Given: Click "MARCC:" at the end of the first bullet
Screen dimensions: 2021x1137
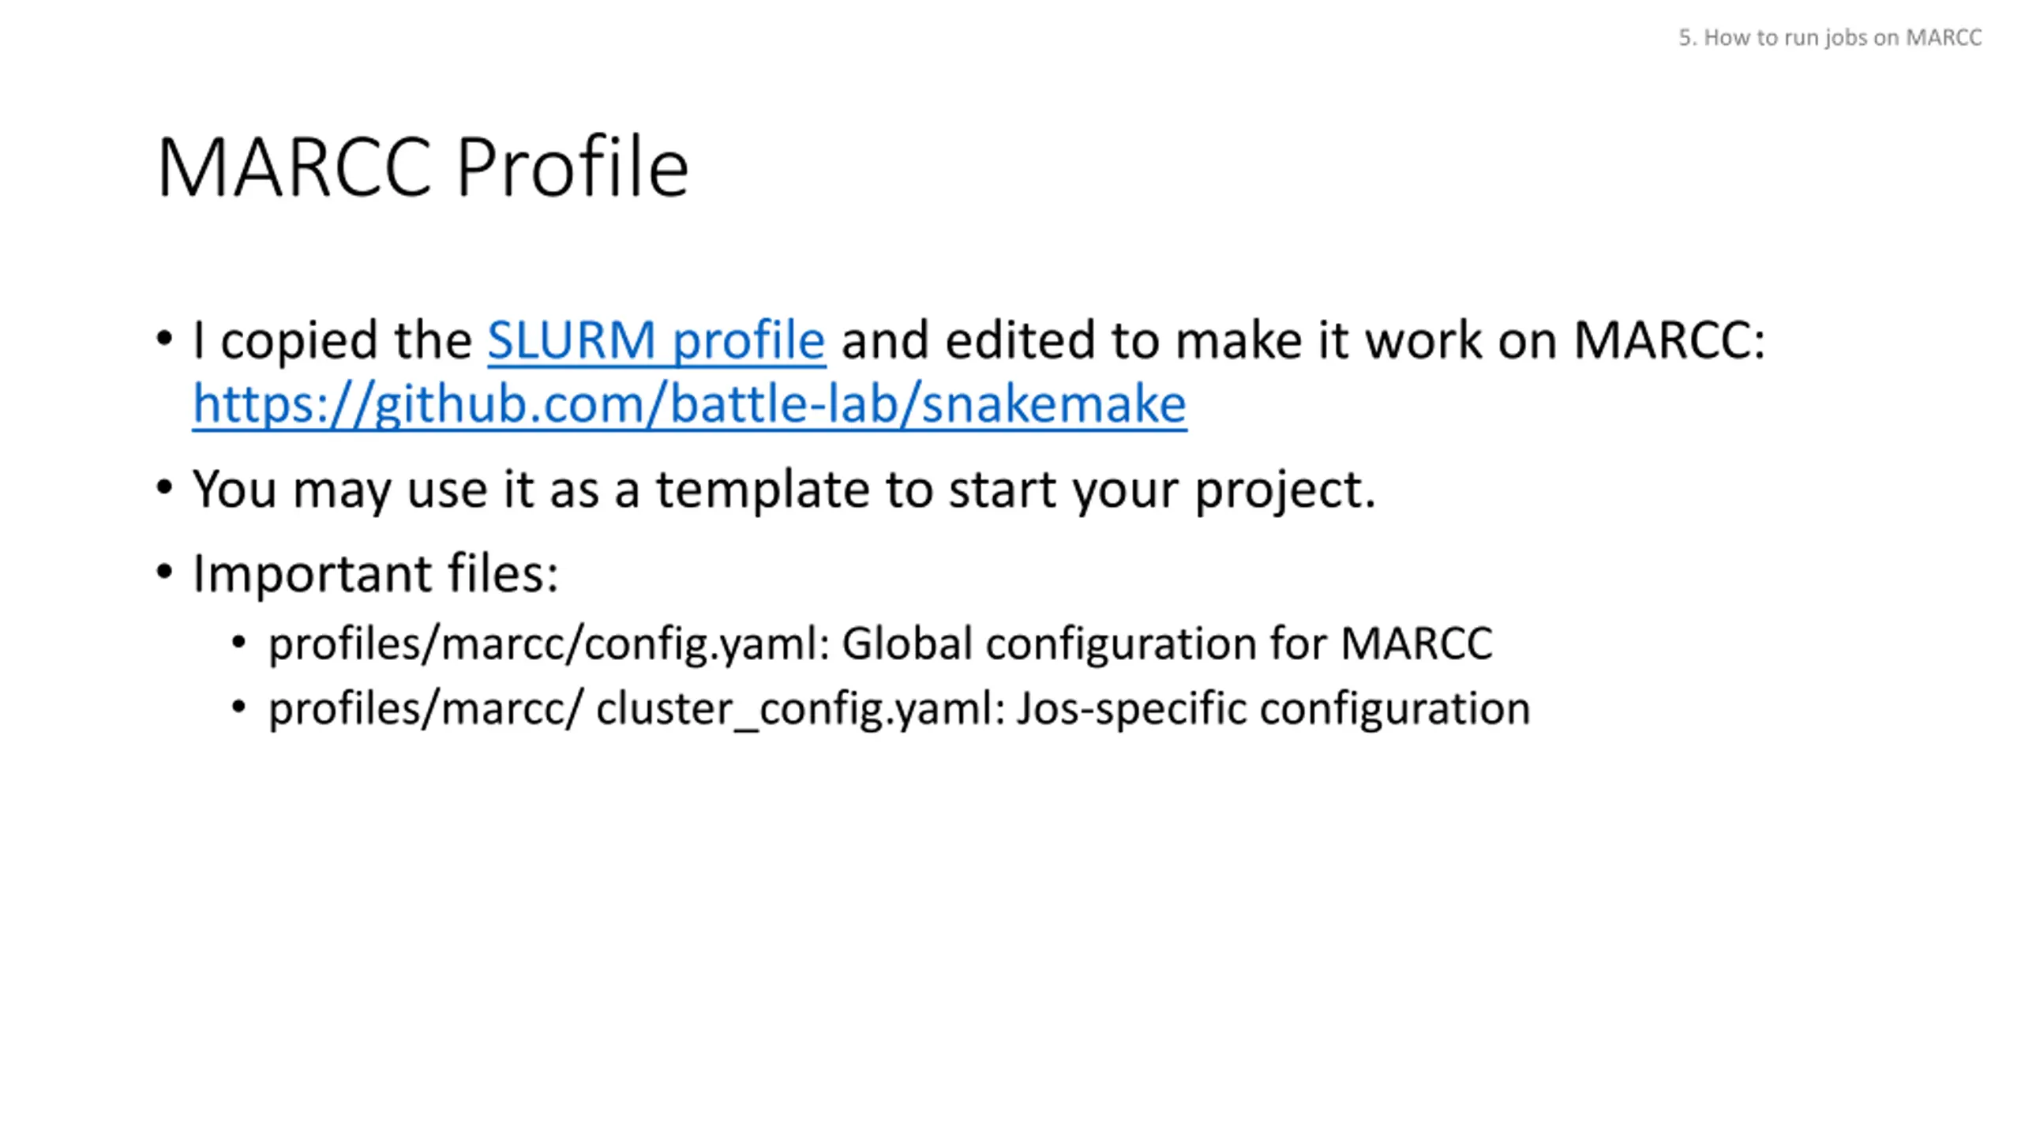Looking at the screenshot, I should point(1669,341).
